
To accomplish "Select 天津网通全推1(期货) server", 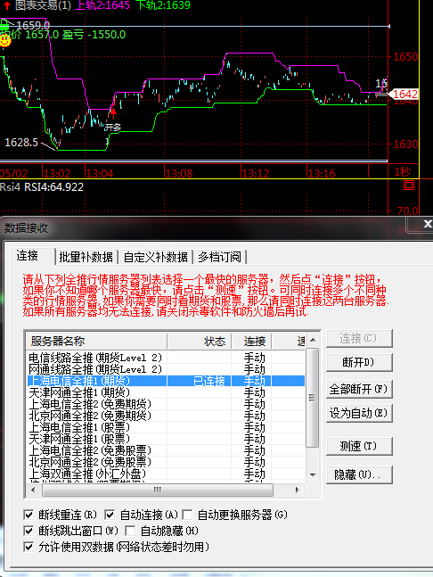I will [166, 392].
